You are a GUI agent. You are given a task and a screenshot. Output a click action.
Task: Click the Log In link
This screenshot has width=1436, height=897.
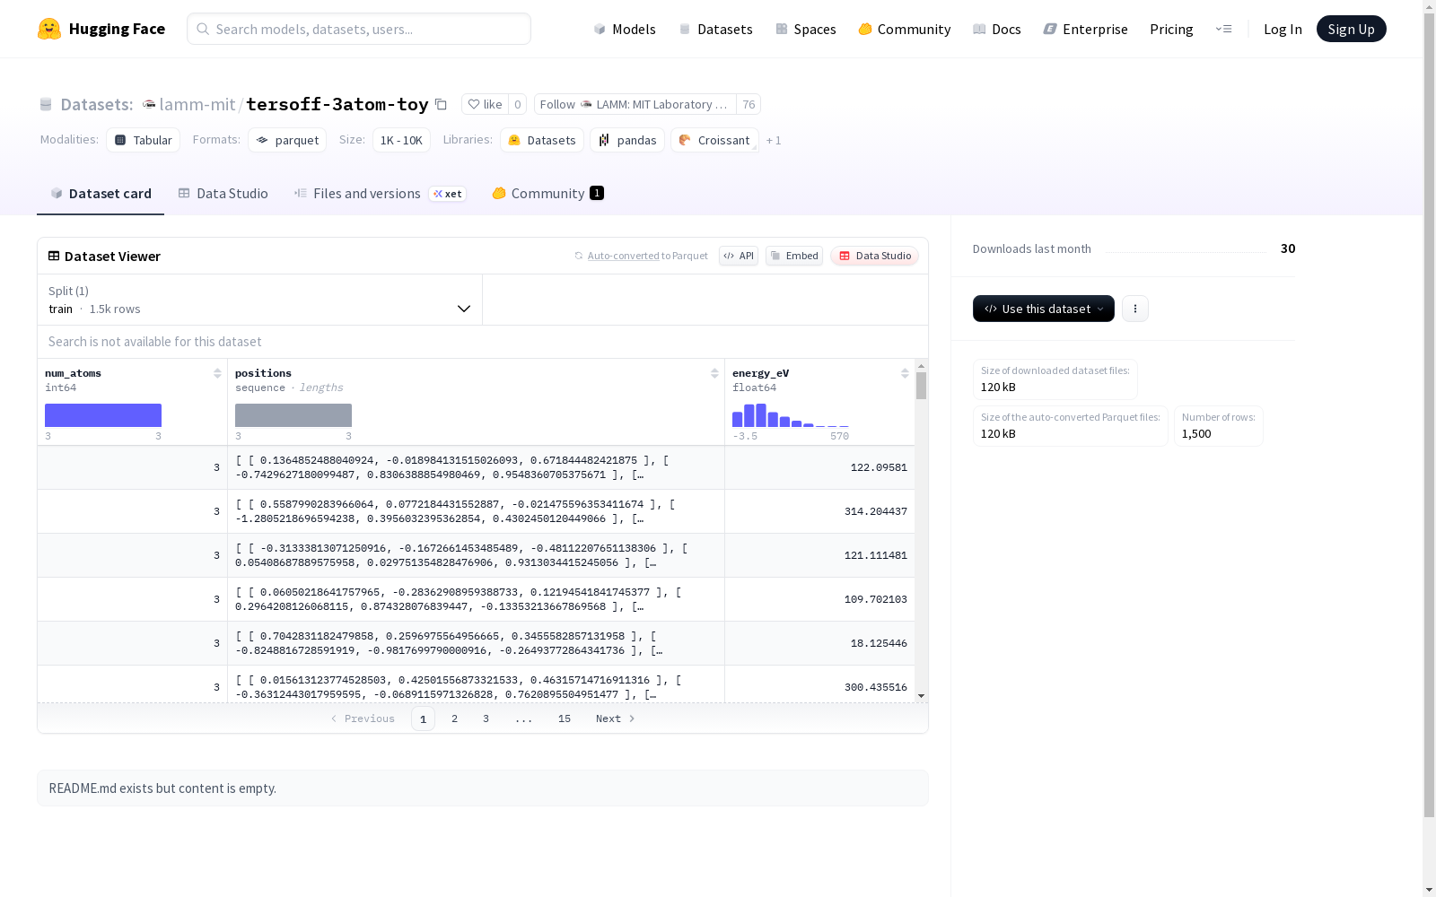[x=1283, y=29]
